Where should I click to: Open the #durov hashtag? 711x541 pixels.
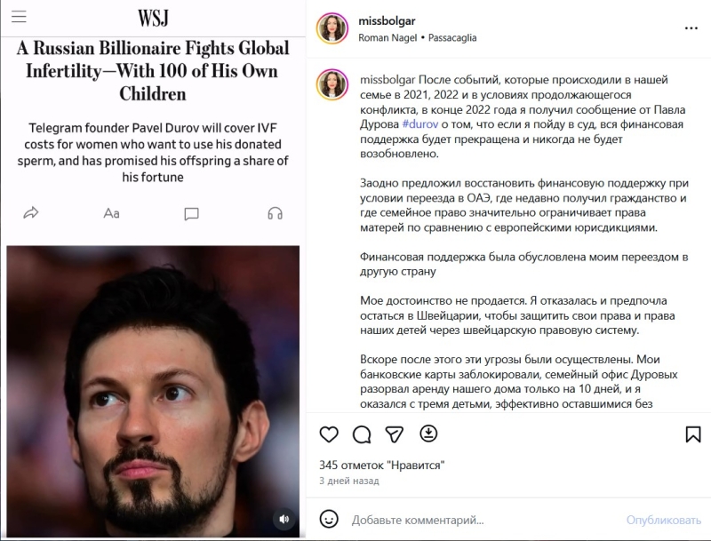pyautogui.click(x=419, y=124)
